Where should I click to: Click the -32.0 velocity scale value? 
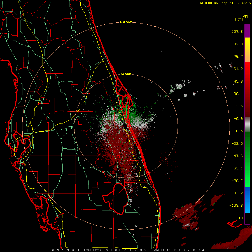[x=237, y=144]
